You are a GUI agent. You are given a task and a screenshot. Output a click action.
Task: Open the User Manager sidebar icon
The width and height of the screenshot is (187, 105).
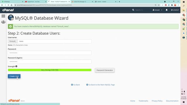point(3,22)
